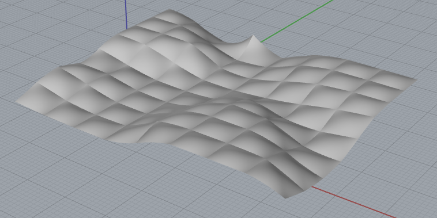Viewport: 437px width, 218px height.
Task: Select the red X-axis line
Action: (x=354, y=202)
